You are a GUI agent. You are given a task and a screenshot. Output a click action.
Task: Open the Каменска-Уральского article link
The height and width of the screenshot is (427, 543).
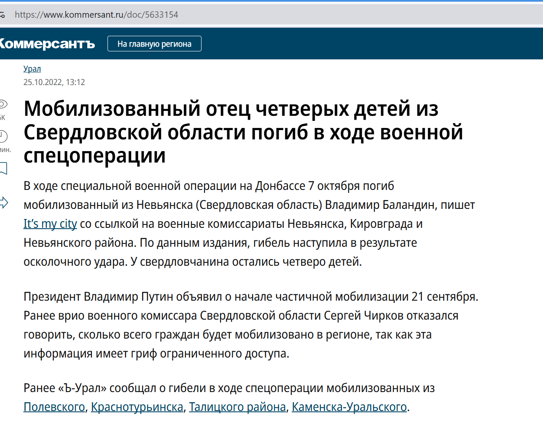349,407
